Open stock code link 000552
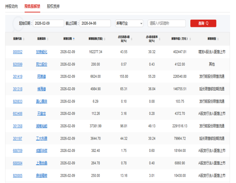The width and height of the screenshot is (236, 183). tap(17, 52)
